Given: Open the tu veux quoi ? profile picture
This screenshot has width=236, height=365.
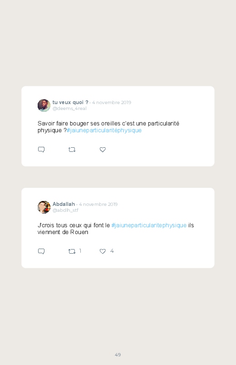Looking at the screenshot, I should pos(44,105).
